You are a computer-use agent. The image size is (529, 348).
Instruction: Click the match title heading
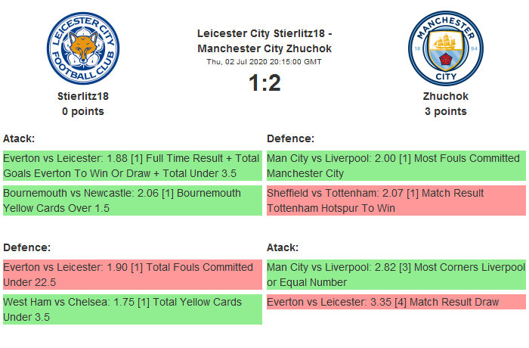coord(264,41)
